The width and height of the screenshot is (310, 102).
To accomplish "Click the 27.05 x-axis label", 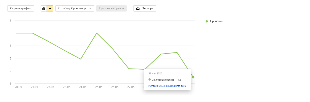I will pos(131,87).
